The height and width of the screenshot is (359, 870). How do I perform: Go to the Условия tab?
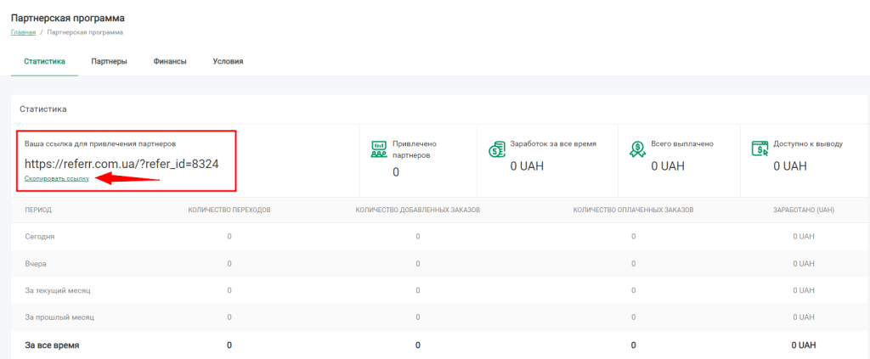pyautogui.click(x=228, y=61)
